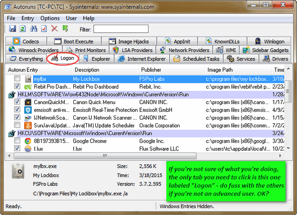This screenshot has height=215, width=297.
Task: Open the Scheduled Tasks tab
Action: point(196,59)
